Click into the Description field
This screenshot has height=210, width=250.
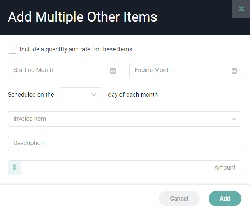pos(124,143)
